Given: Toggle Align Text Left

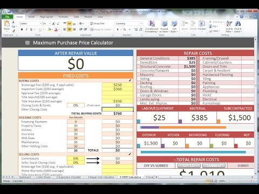Looking at the screenshot, I should [x=65, y=29].
